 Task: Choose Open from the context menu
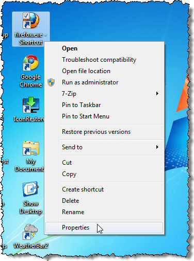click(x=104, y=48)
